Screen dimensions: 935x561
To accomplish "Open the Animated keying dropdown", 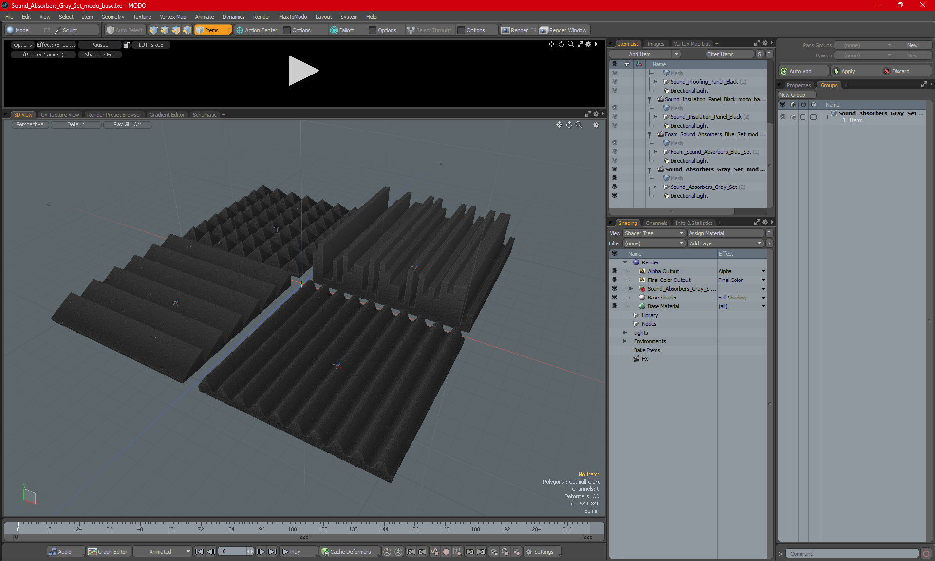I will tap(162, 552).
